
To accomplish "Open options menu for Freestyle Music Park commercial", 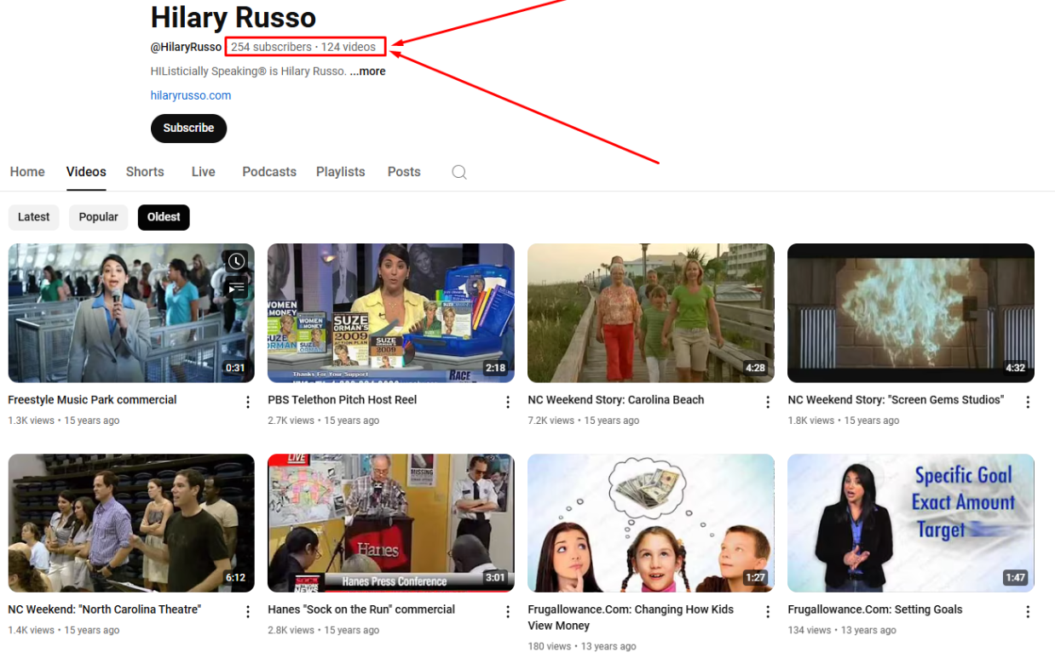I will coord(248,402).
